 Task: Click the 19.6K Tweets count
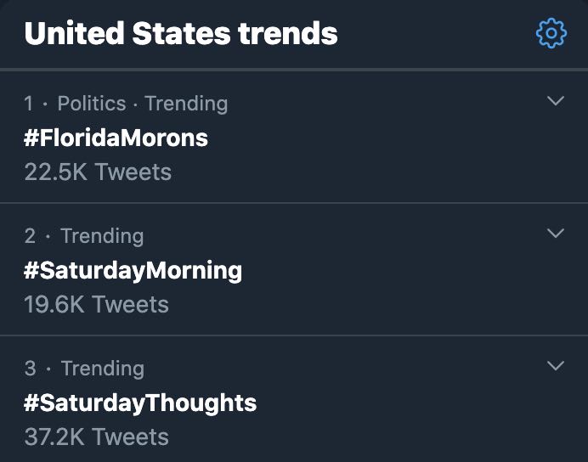click(96, 305)
